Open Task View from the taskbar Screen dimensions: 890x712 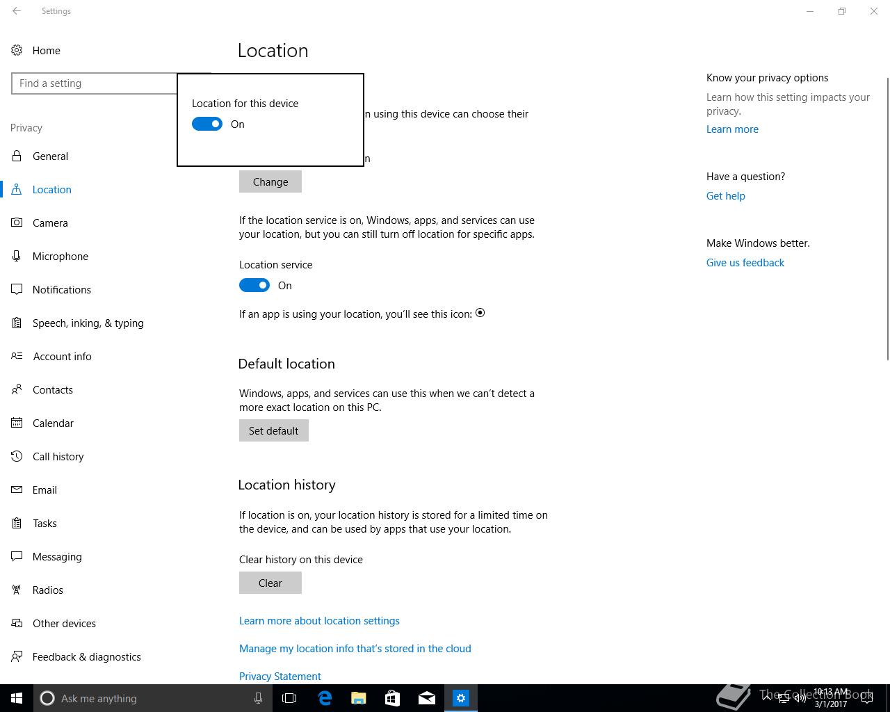point(289,698)
